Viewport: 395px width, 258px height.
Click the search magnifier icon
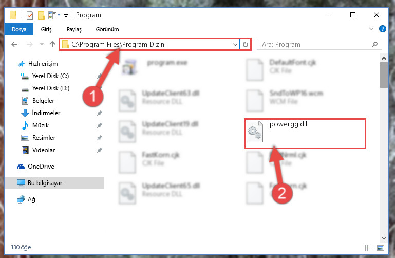(x=374, y=45)
